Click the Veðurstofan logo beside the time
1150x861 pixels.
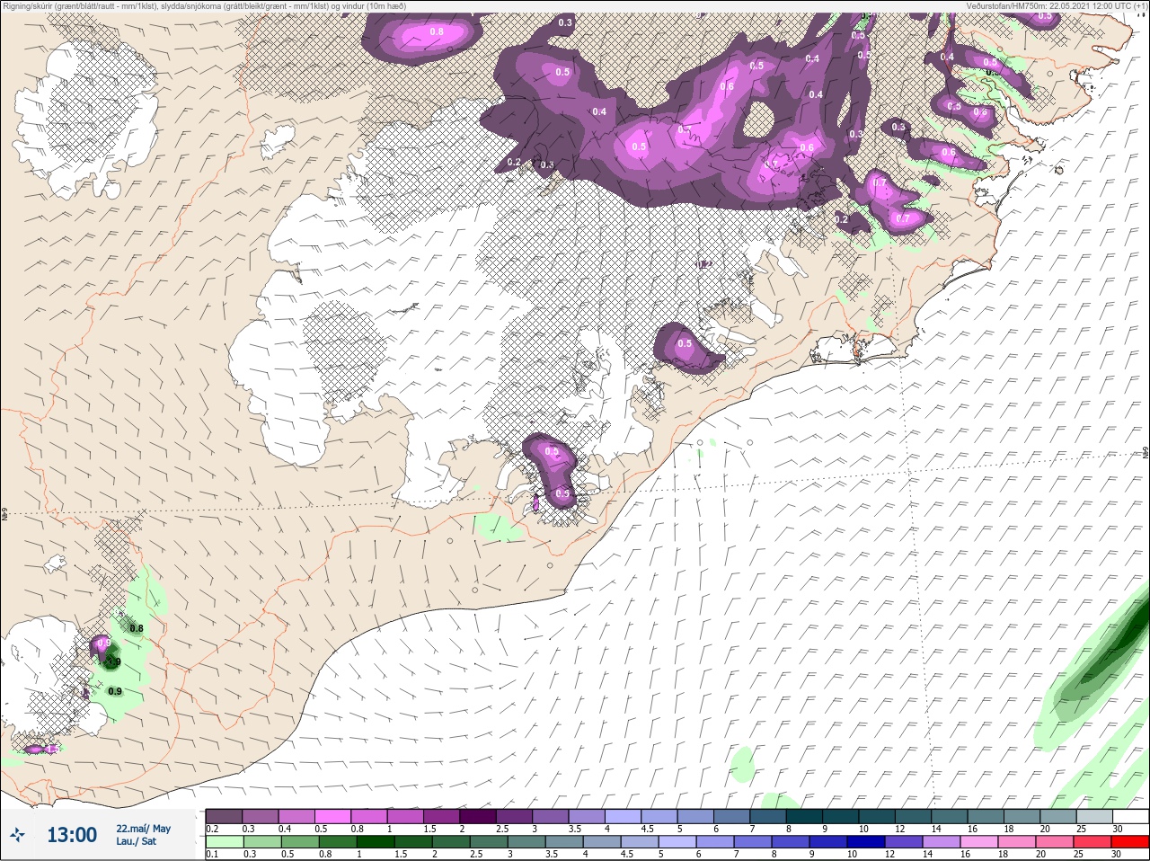(x=16, y=835)
